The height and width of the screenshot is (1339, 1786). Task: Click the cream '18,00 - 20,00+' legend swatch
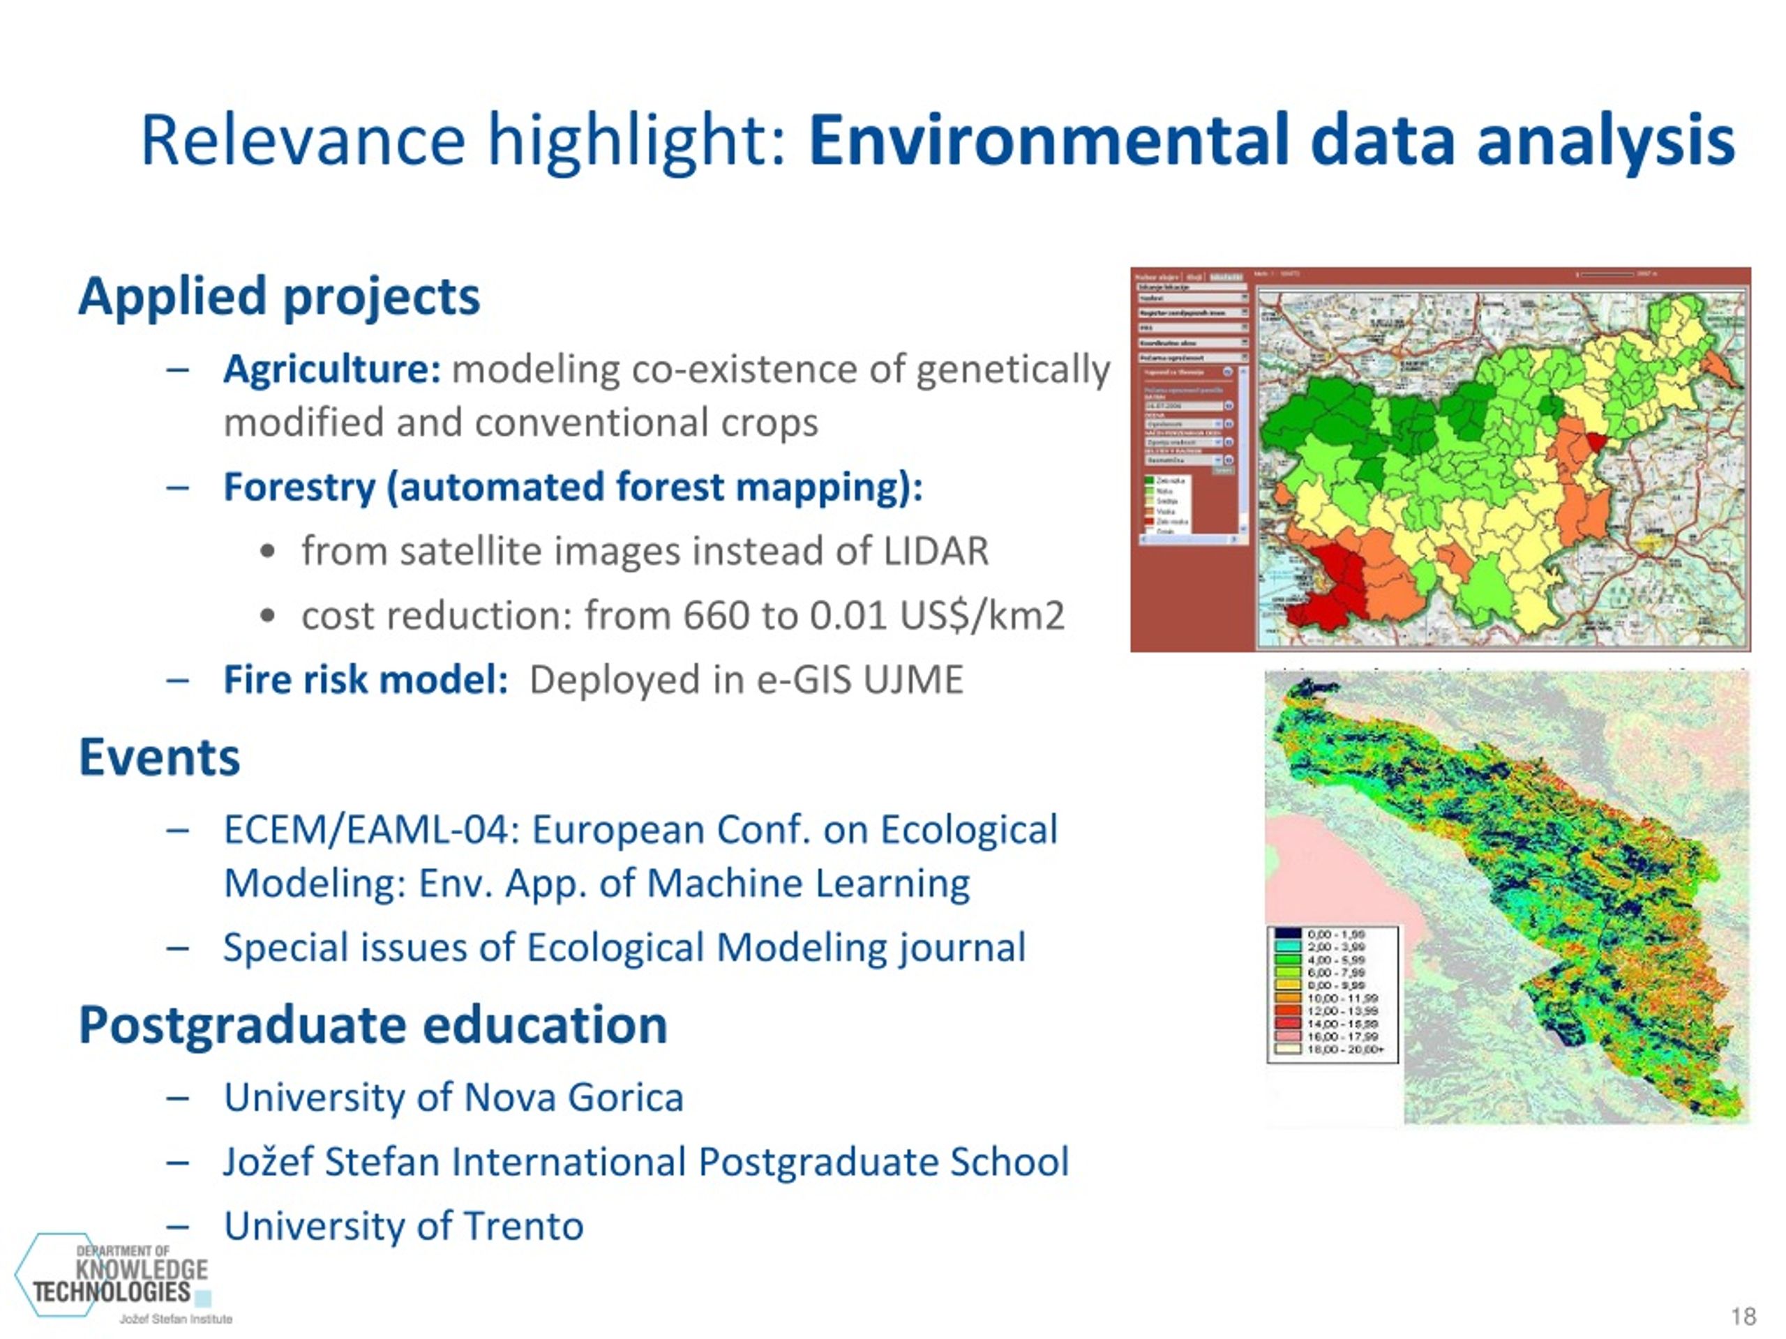pyautogui.click(x=1287, y=1050)
